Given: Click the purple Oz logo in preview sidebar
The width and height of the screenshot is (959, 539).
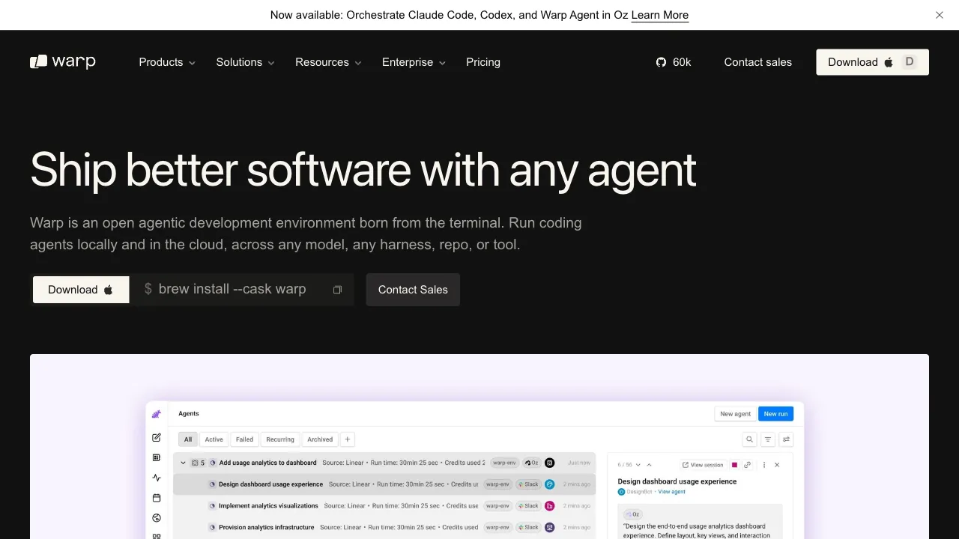Looking at the screenshot, I should pyautogui.click(x=157, y=414).
